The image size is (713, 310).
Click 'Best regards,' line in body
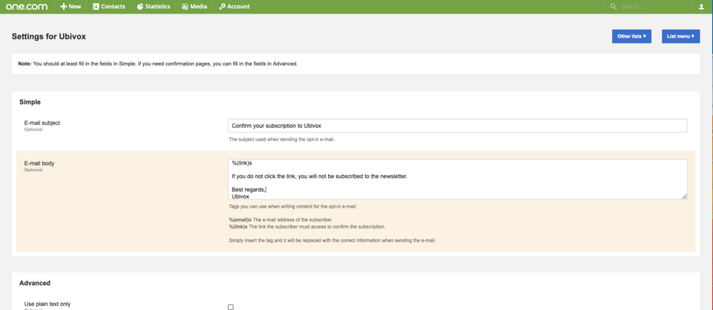pos(249,189)
